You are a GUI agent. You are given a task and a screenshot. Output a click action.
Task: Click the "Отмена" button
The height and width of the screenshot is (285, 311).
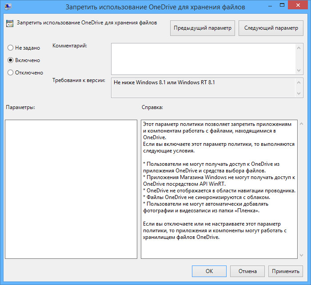click(x=247, y=271)
